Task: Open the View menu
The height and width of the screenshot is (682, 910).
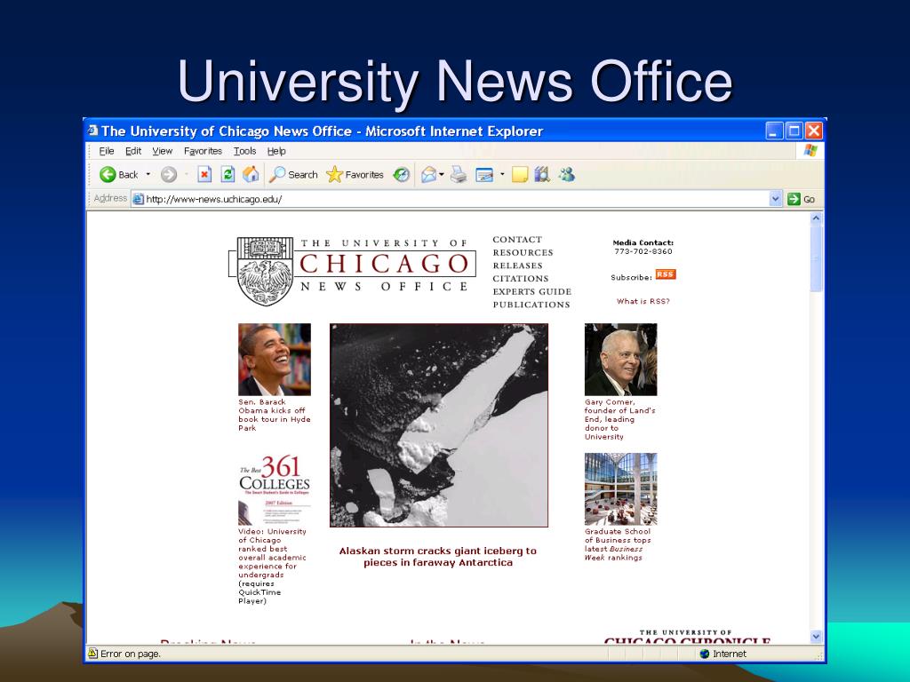Action: tap(163, 151)
